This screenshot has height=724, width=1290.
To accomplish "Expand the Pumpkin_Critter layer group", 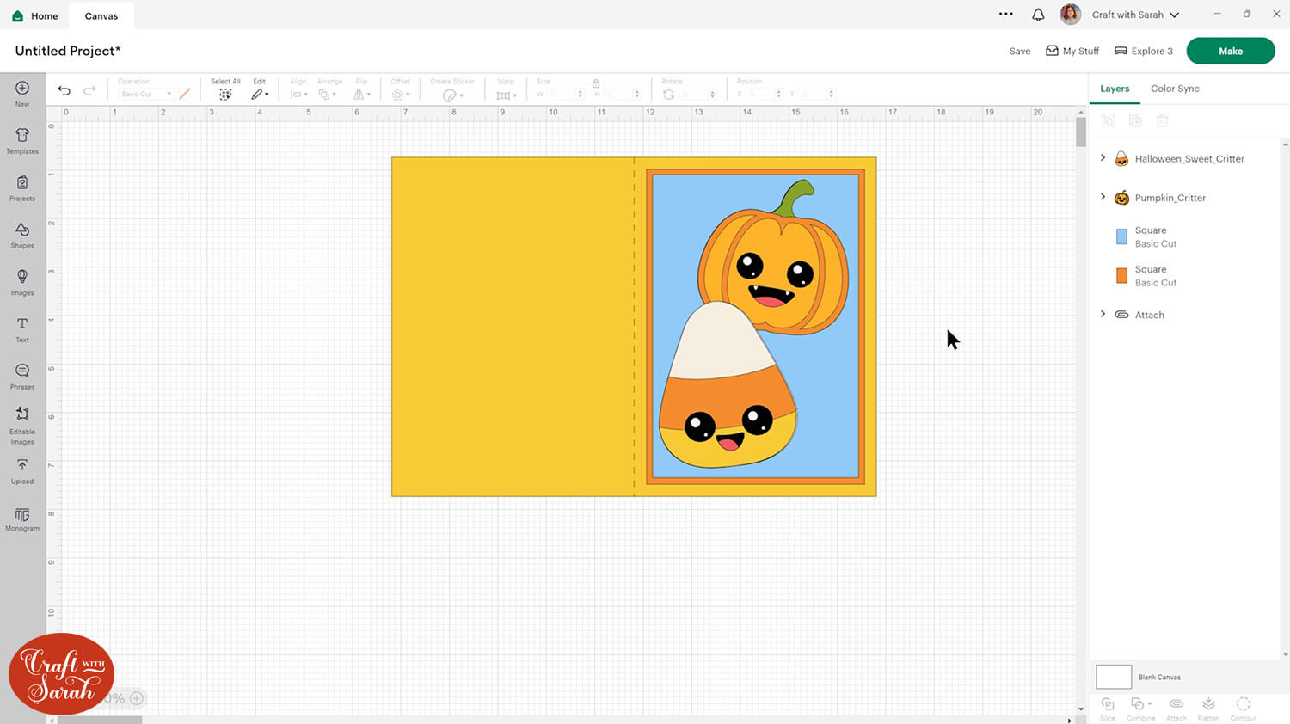I will coord(1103,197).
